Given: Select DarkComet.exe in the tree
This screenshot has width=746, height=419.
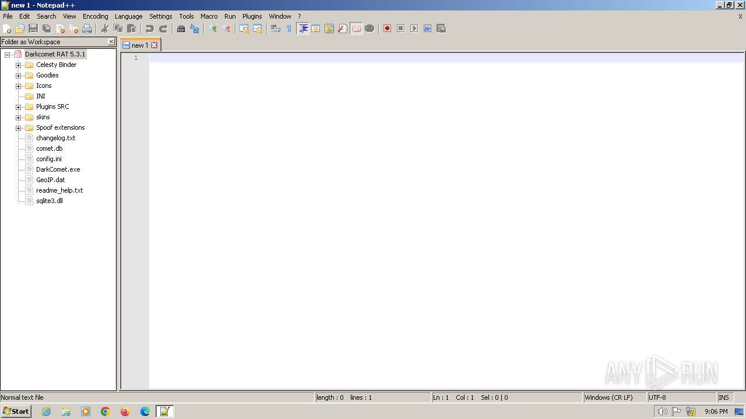Looking at the screenshot, I should pyautogui.click(x=58, y=169).
